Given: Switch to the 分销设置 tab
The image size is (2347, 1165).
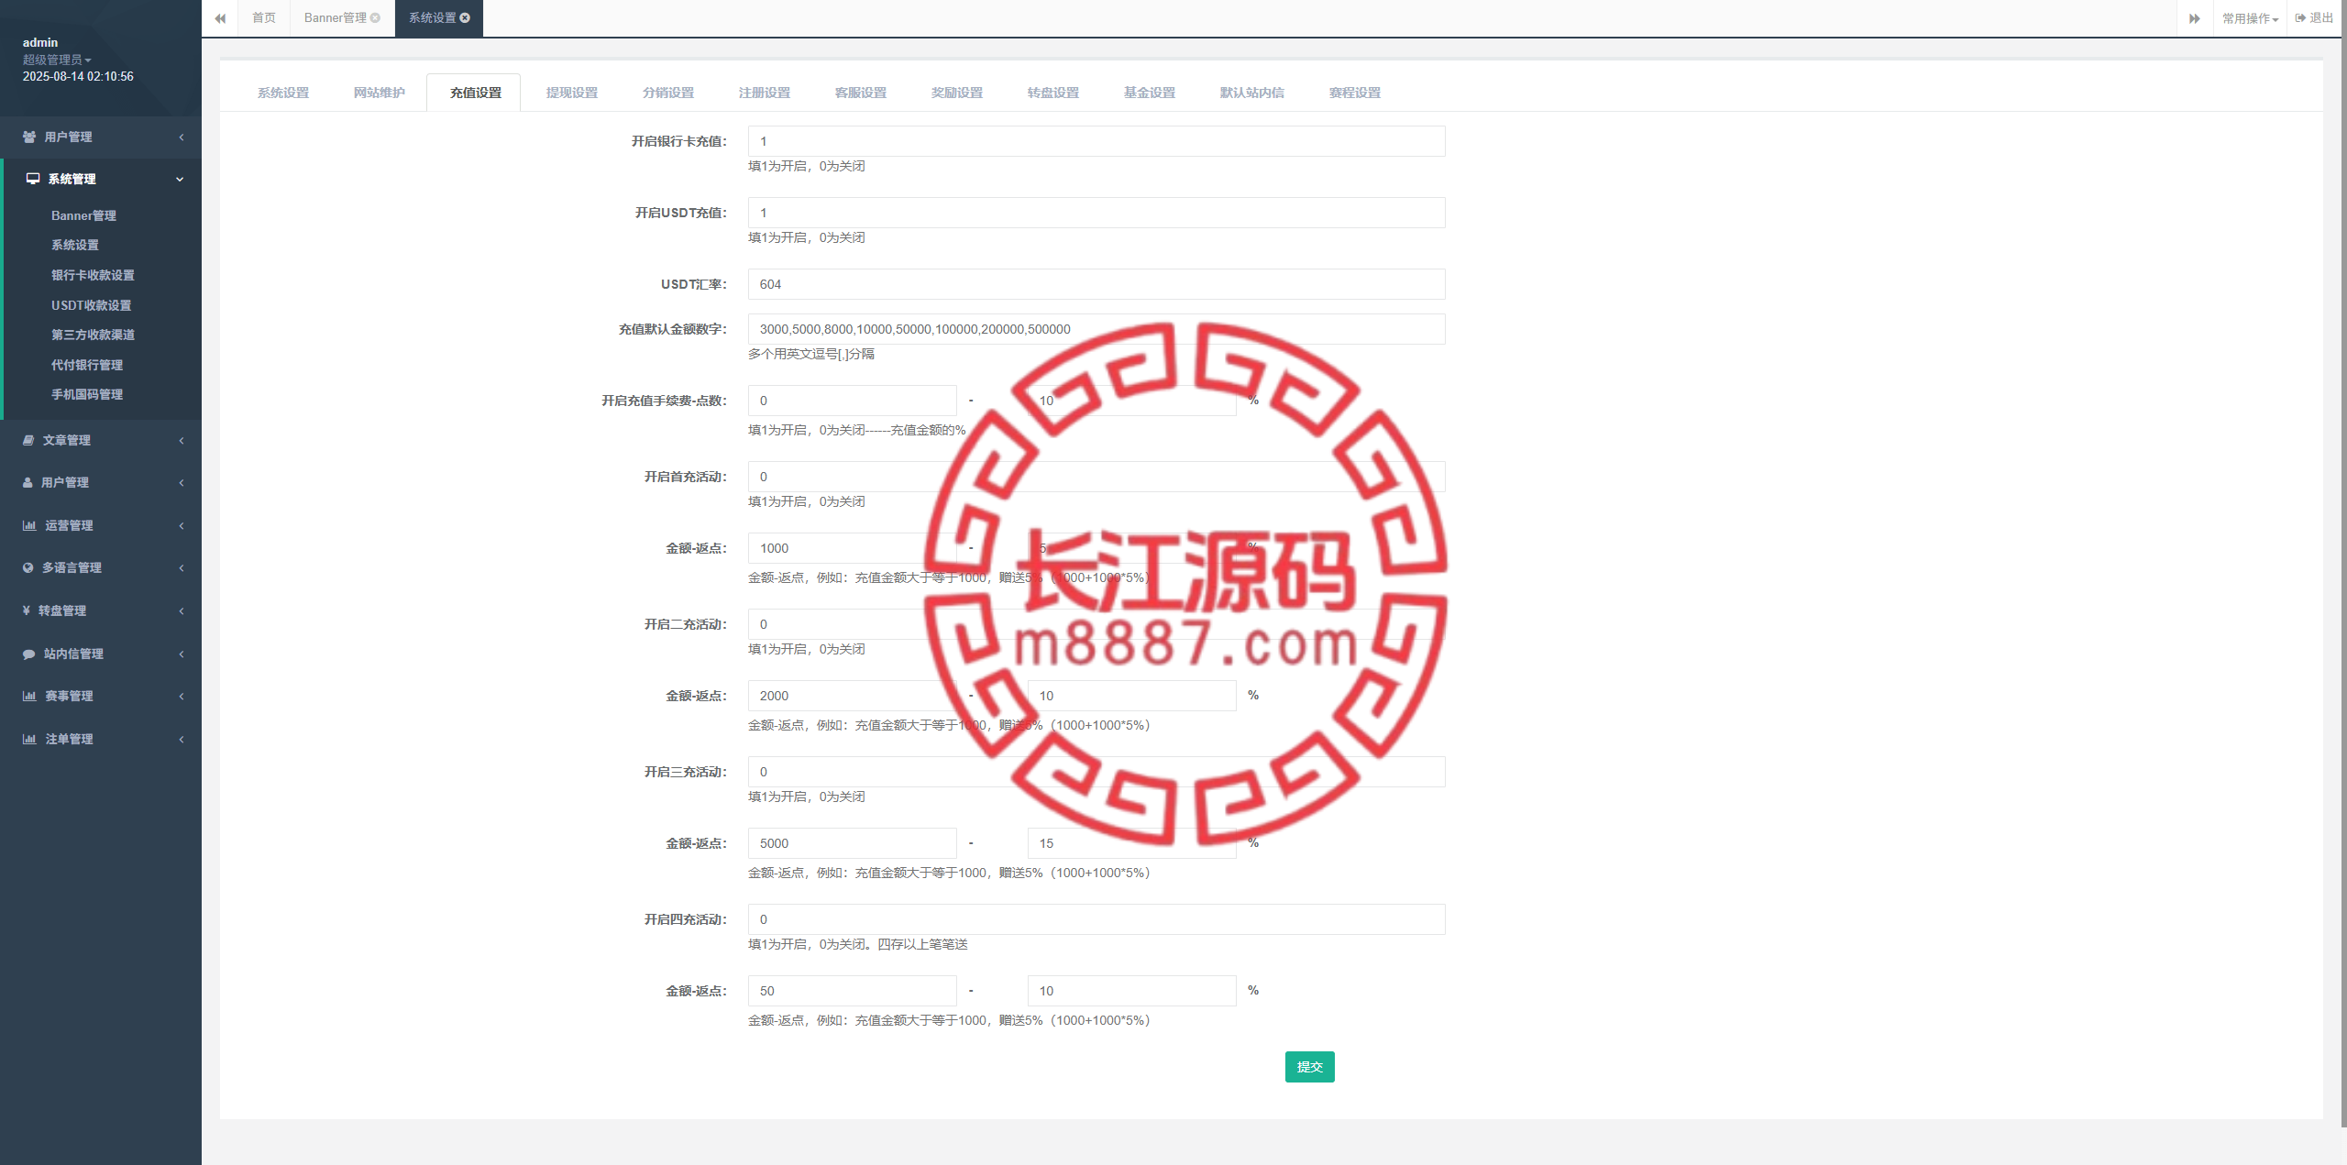Looking at the screenshot, I should click(x=668, y=93).
